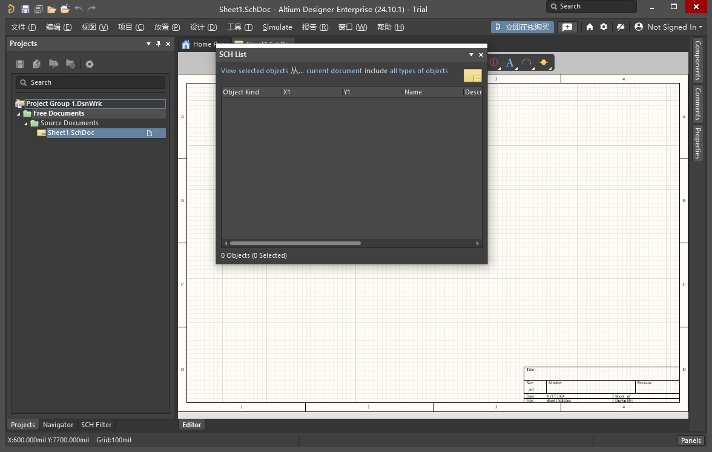The height and width of the screenshot is (452, 712).
Task: Open the 帮助 (H) menu
Action: 390,27
